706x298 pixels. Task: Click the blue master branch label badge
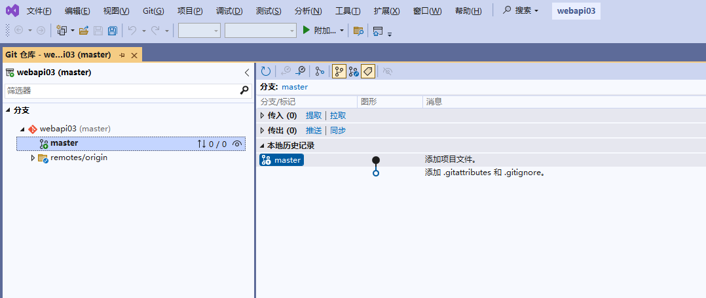(x=282, y=160)
